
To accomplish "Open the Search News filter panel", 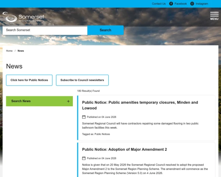I will coord(39,101).
